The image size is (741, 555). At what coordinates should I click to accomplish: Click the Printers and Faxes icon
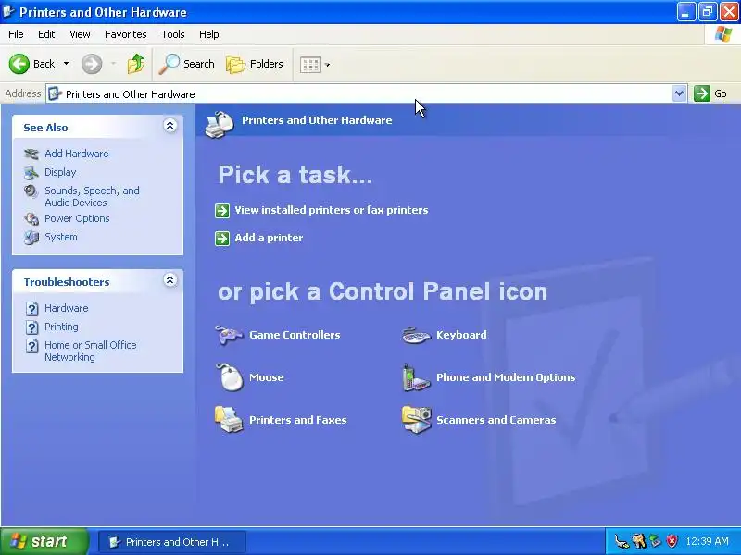[229, 419]
